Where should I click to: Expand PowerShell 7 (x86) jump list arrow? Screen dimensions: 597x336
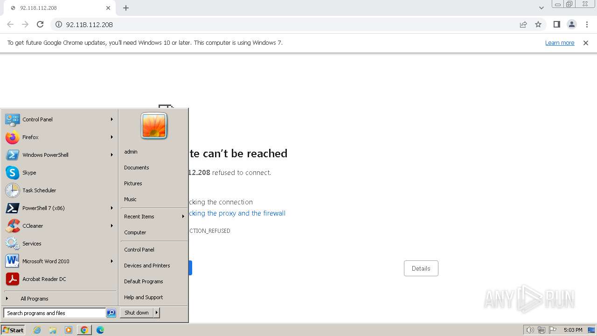pyautogui.click(x=112, y=208)
